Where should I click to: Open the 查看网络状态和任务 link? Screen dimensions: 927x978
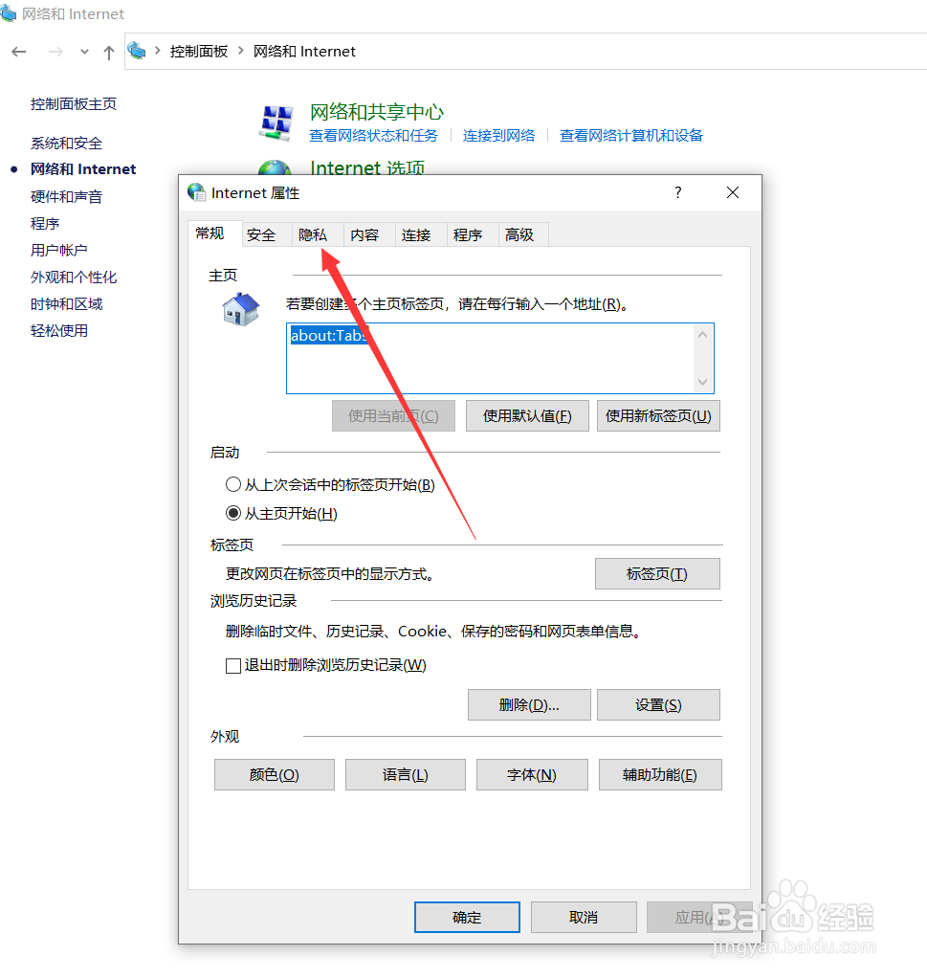click(374, 136)
